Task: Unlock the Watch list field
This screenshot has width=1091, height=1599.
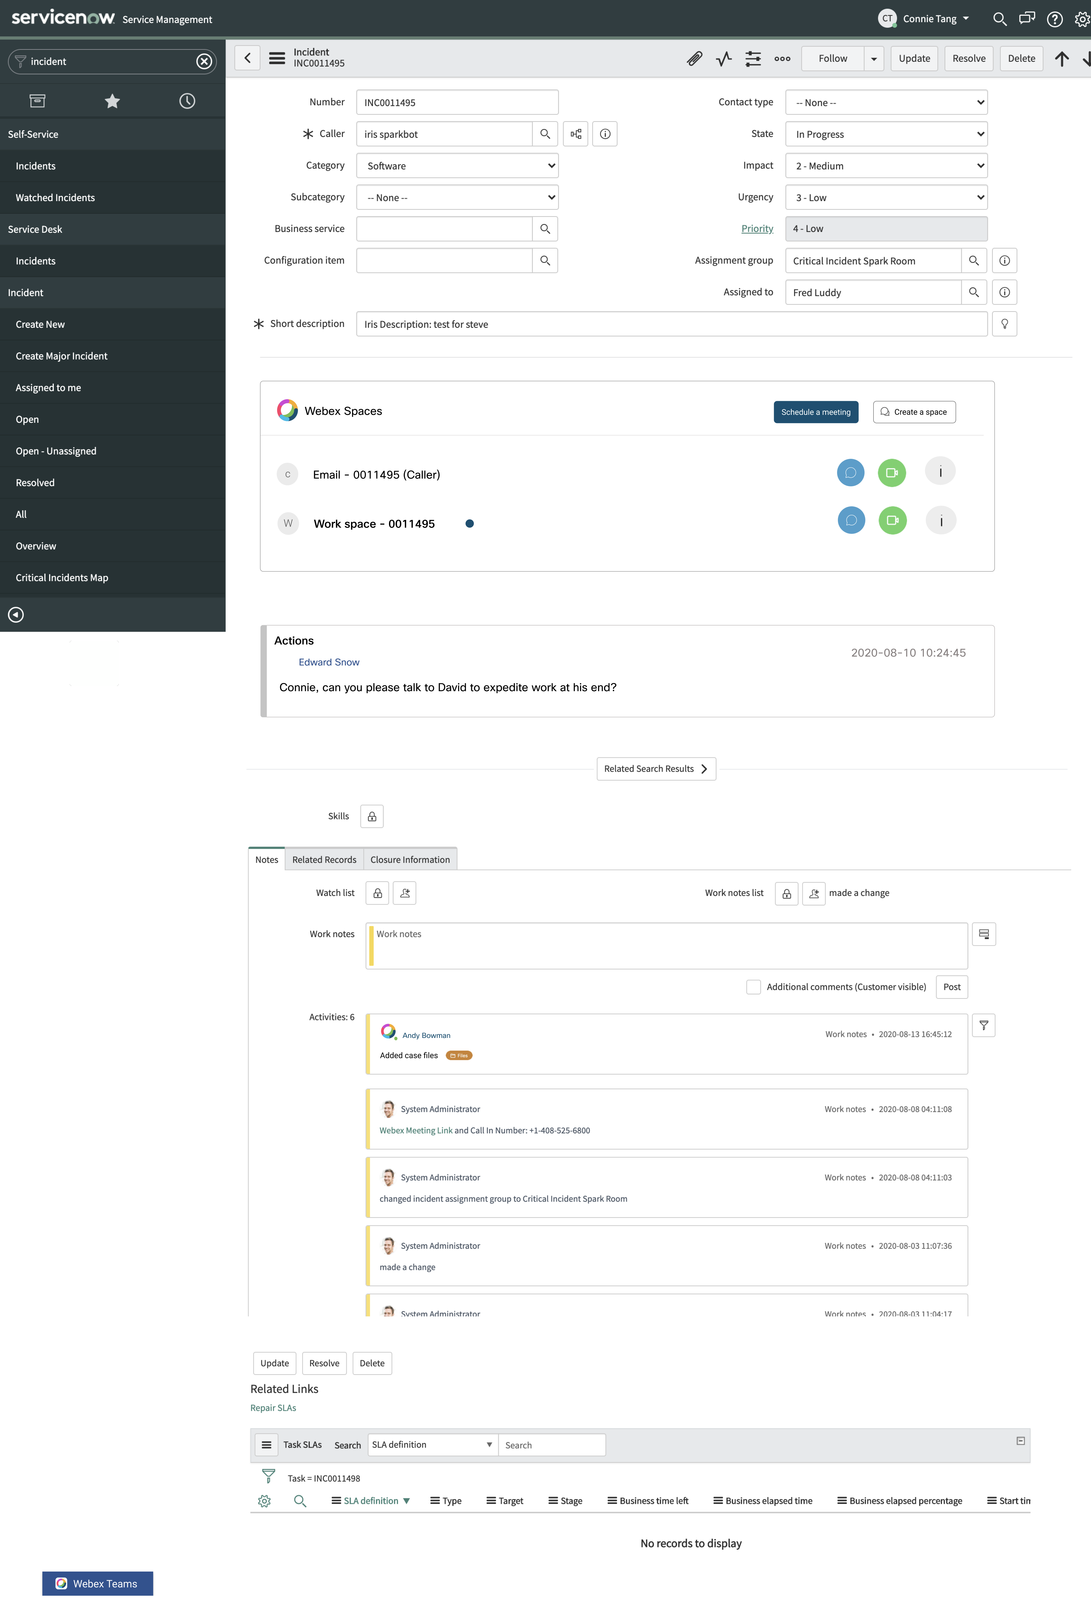Action: (378, 893)
